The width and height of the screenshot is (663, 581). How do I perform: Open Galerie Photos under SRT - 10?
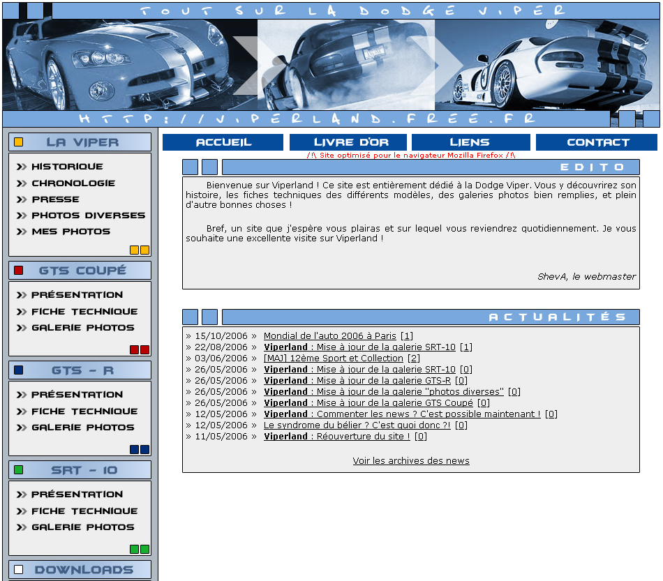pos(83,527)
